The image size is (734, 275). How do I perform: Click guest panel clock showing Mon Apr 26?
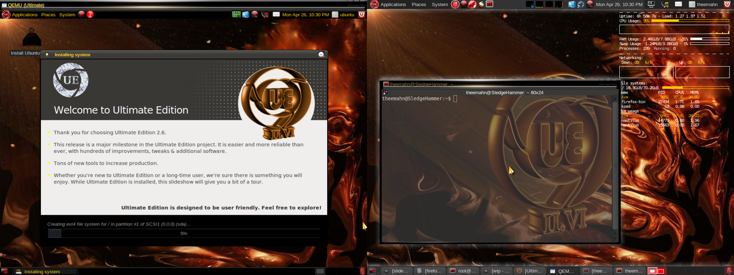[x=306, y=15]
